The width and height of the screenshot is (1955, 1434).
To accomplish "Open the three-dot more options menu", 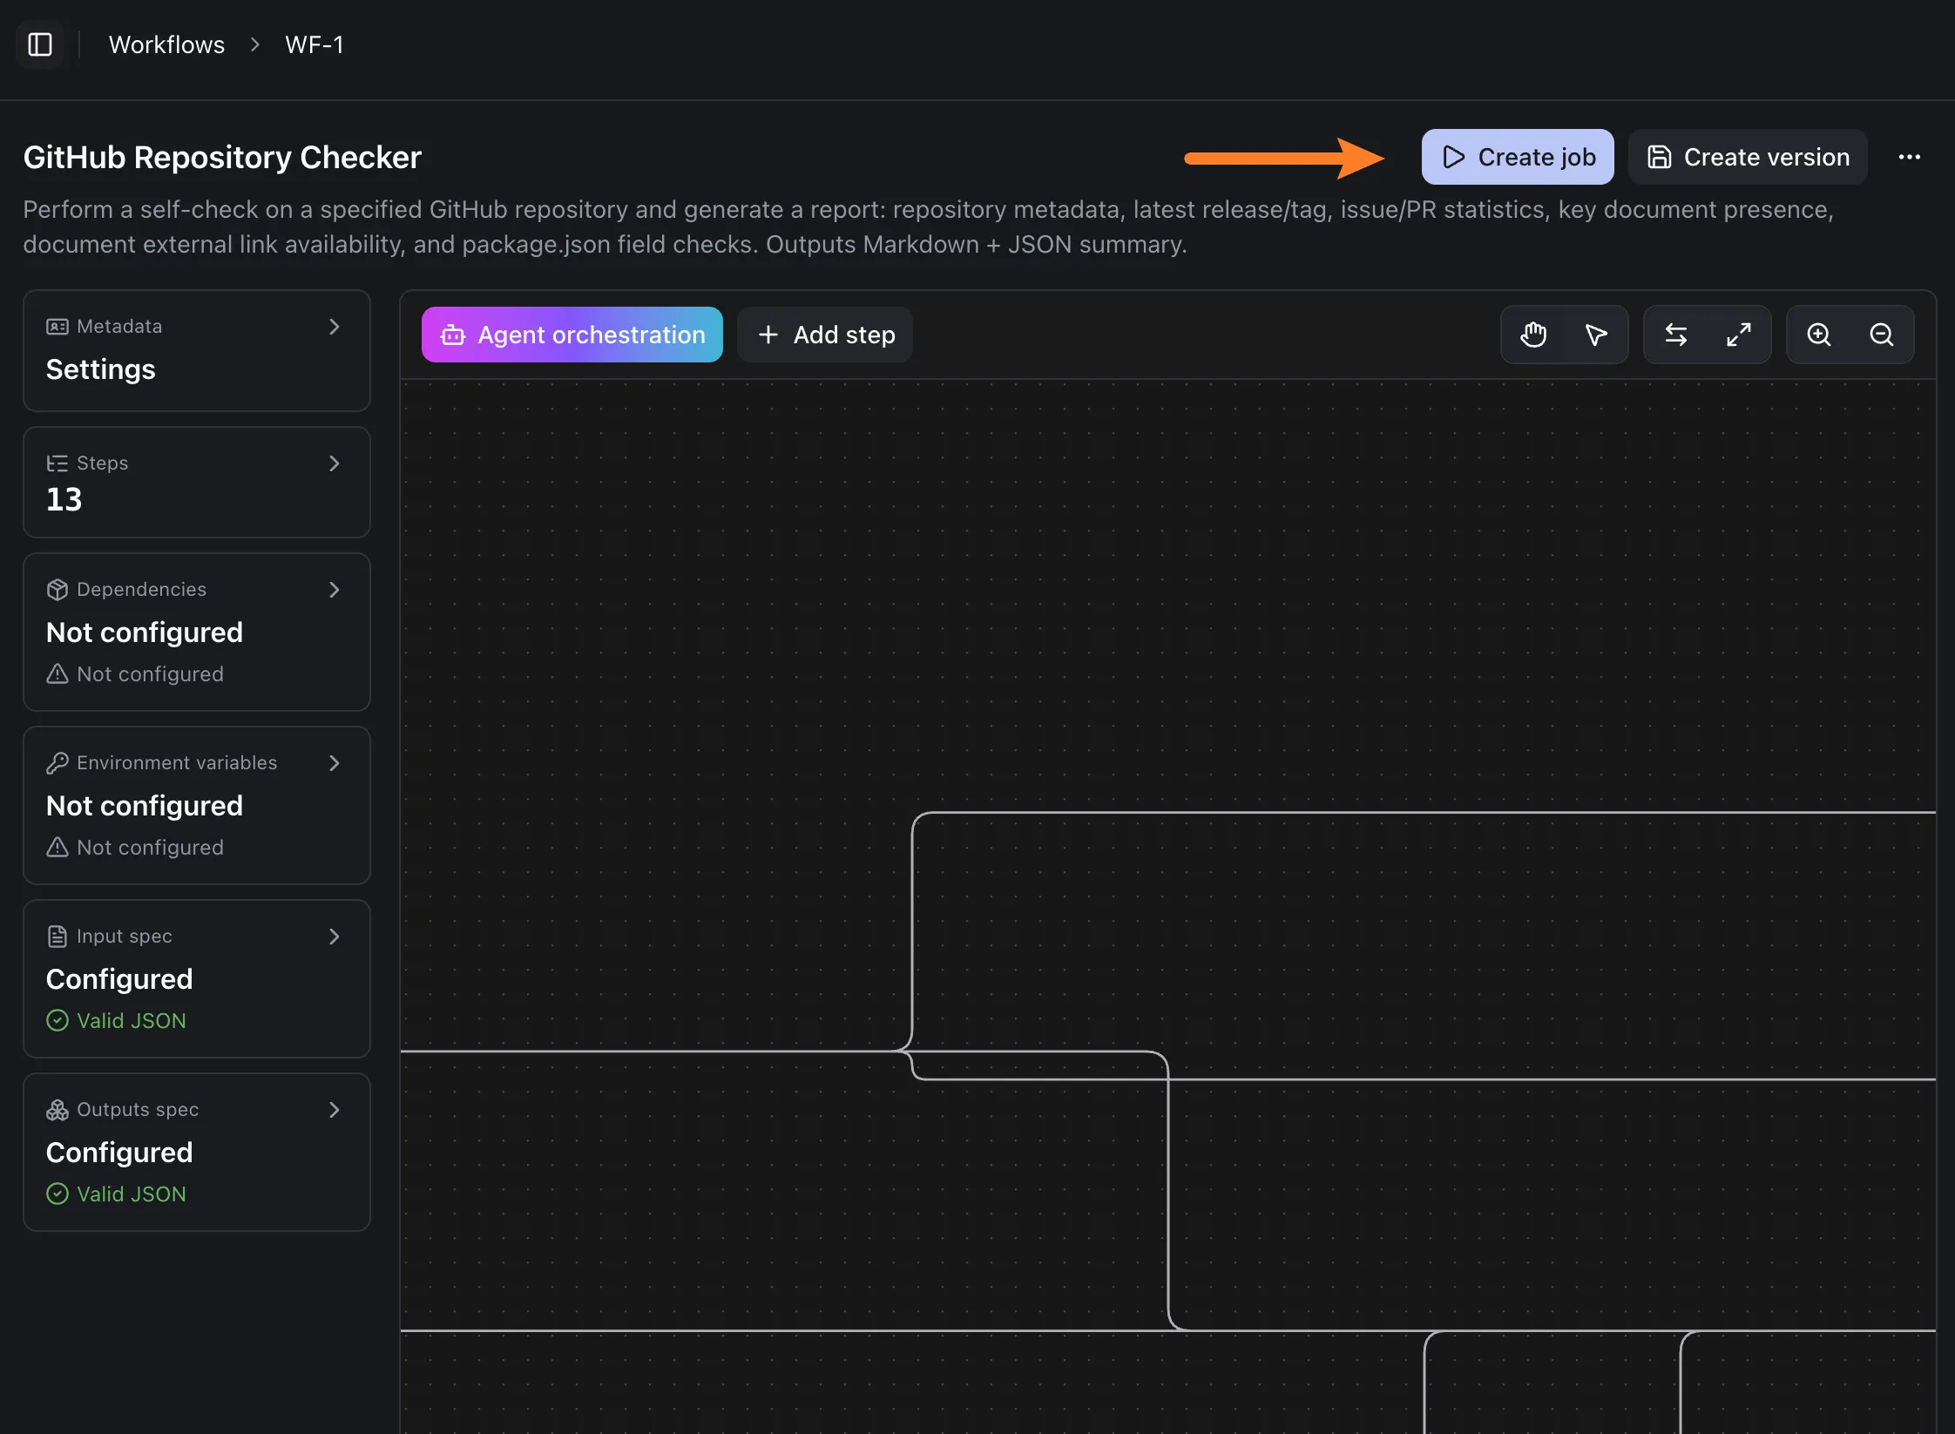I will (1910, 158).
